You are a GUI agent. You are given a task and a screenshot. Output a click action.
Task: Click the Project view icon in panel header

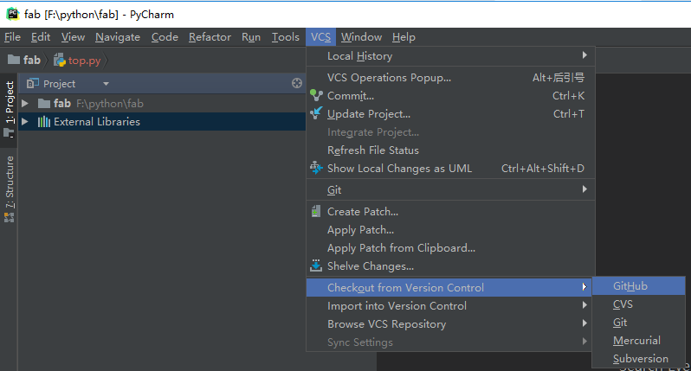[x=33, y=83]
